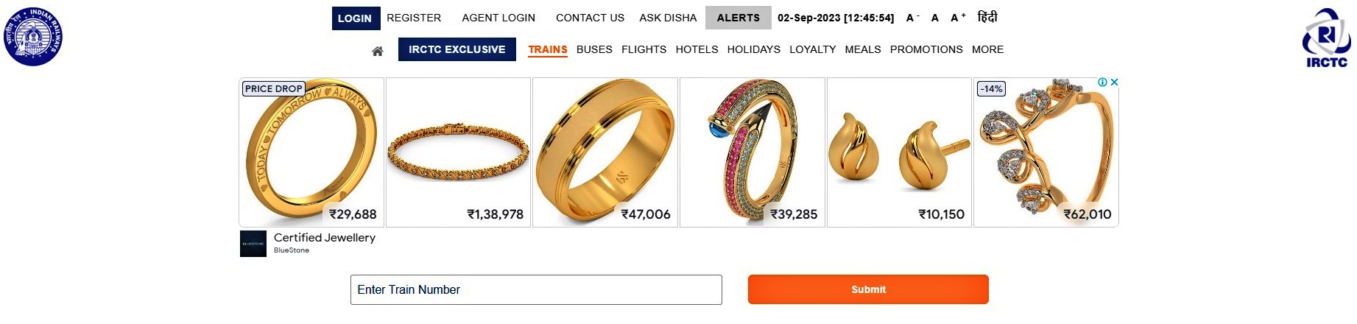Image resolution: width=1357 pixels, height=324 pixels.
Task: Open the ad info icon
Action: (1102, 82)
